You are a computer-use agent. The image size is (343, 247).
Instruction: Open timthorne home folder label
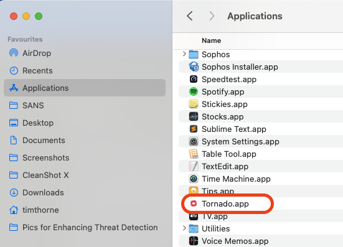[x=40, y=210]
